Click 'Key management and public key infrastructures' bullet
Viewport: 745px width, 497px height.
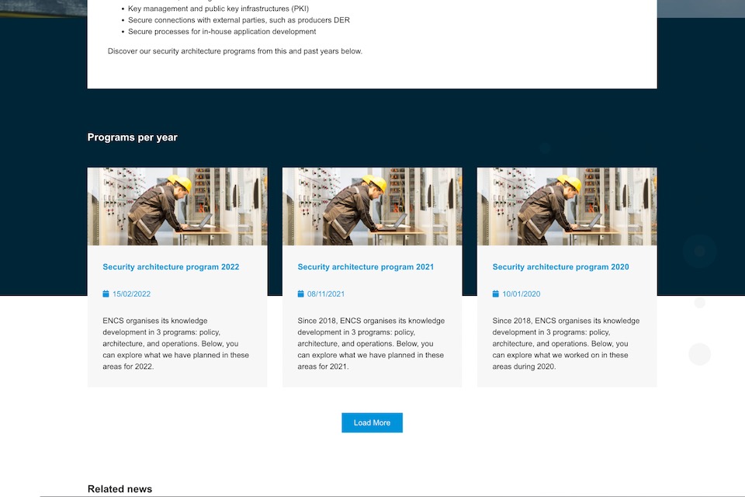click(x=218, y=9)
